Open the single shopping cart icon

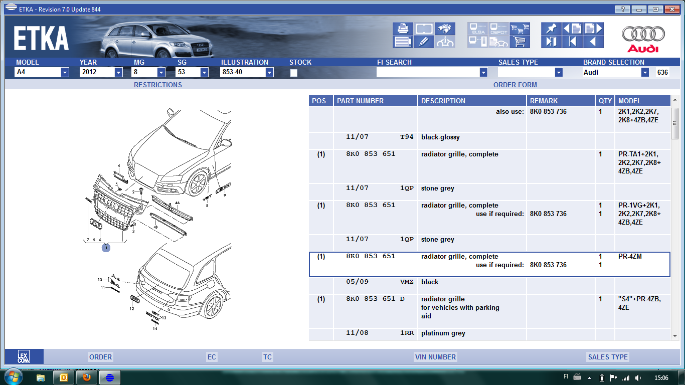coord(520,42)
